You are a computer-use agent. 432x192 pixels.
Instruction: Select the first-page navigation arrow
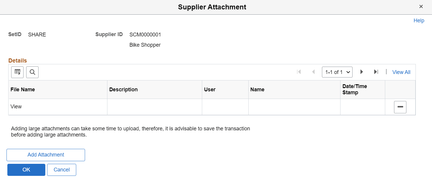(299, 72)
